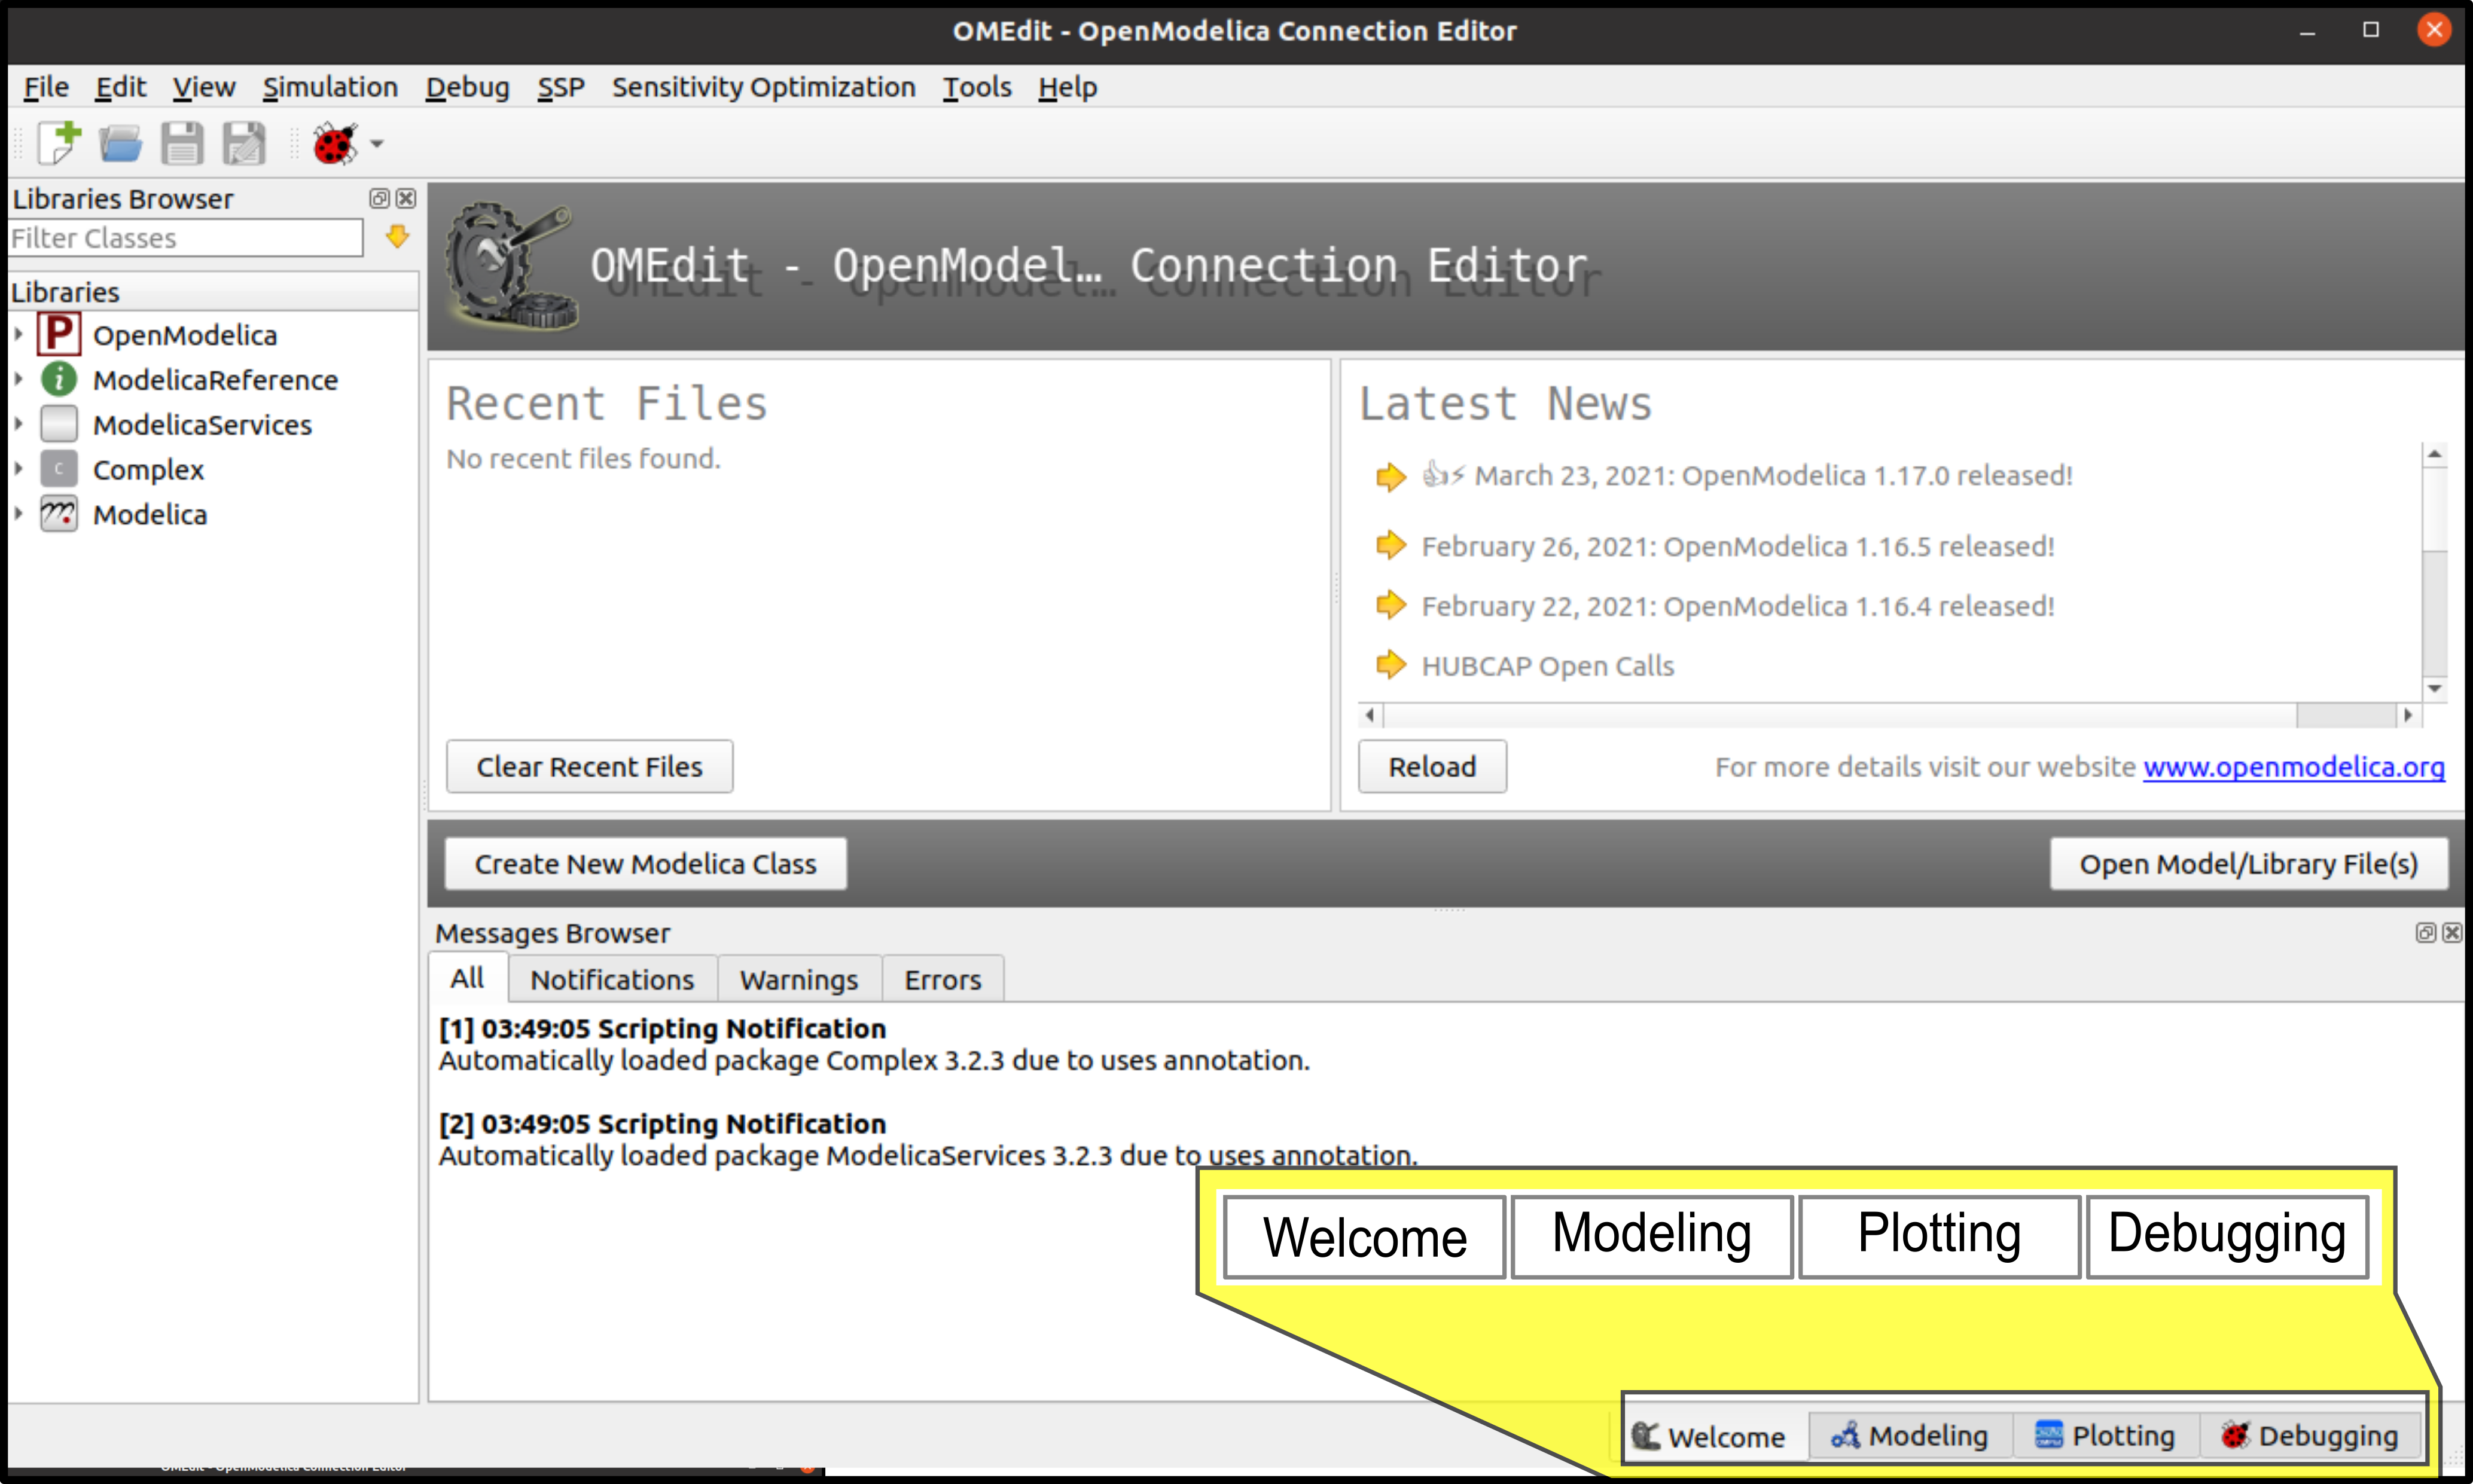Click the New Modelica Class toolbar icon
The height and width of the screenshot is (1484, 2473).
59,143
